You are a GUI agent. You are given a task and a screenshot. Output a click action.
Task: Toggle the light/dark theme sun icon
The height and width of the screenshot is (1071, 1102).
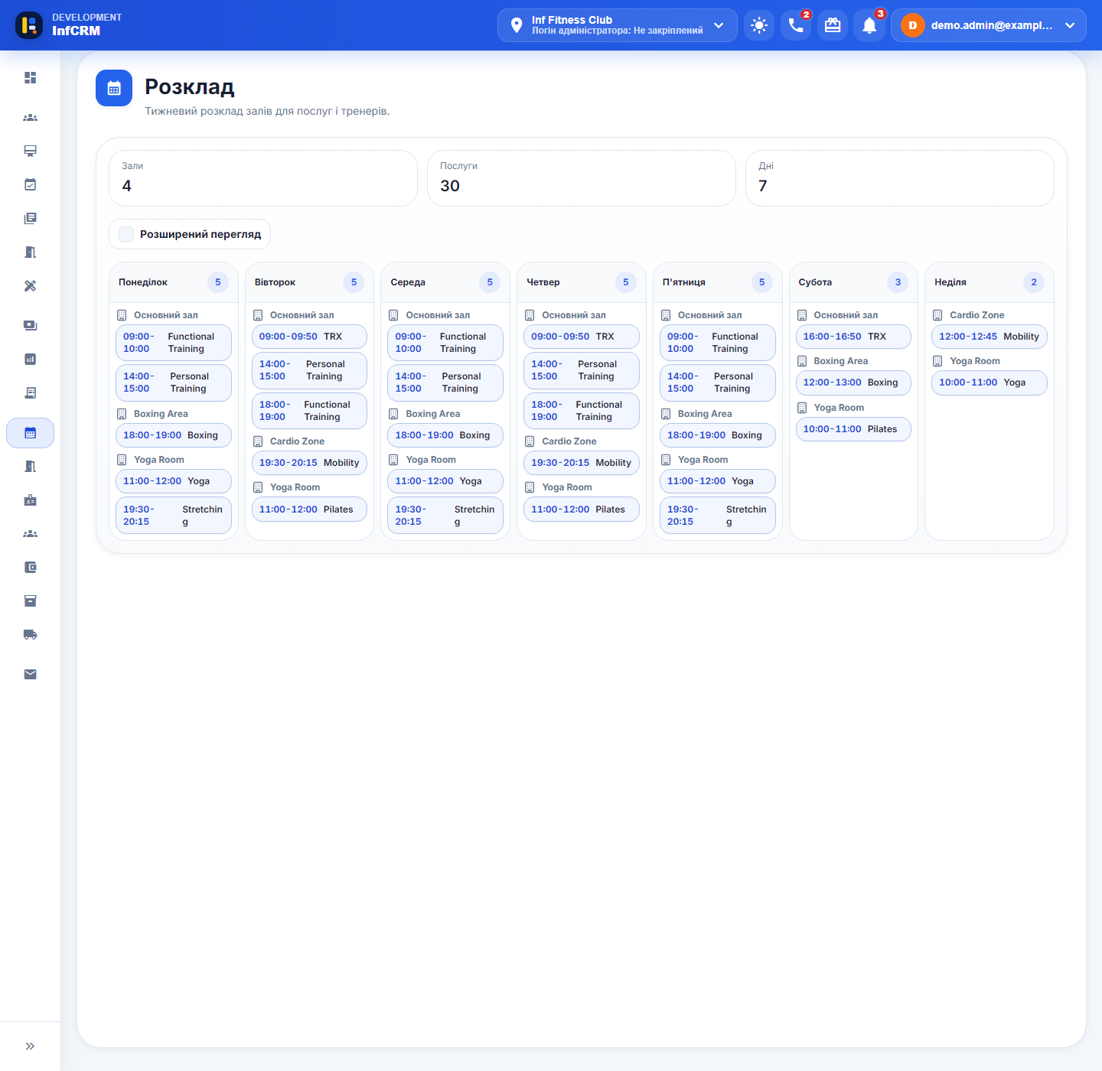(x=759, y=25)
